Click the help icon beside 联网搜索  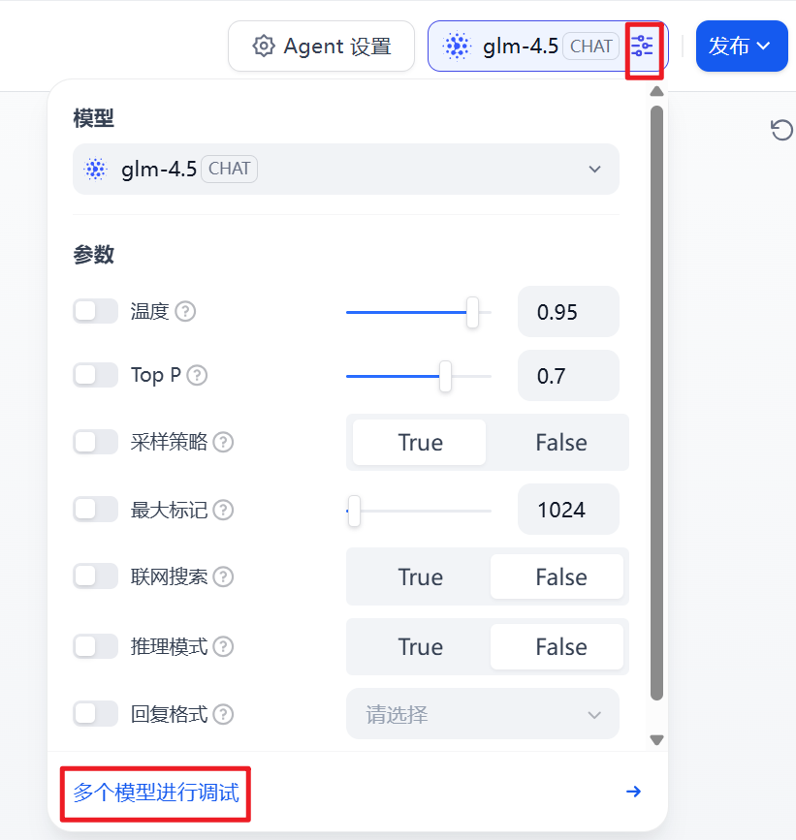pos(223,577)
